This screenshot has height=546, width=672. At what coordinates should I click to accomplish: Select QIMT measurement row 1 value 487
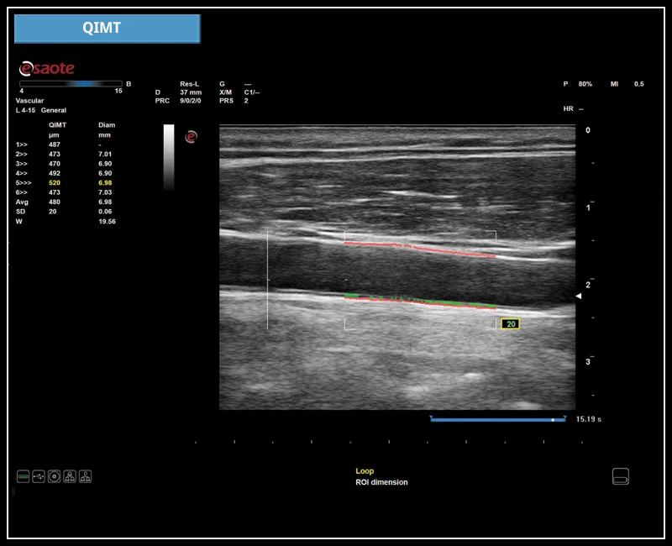56,144
